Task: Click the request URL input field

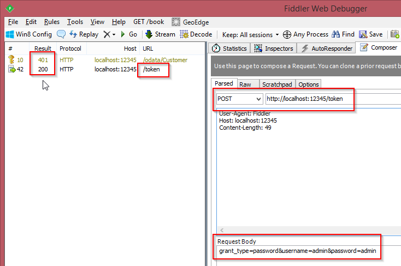Action: [x=333, y=99]
